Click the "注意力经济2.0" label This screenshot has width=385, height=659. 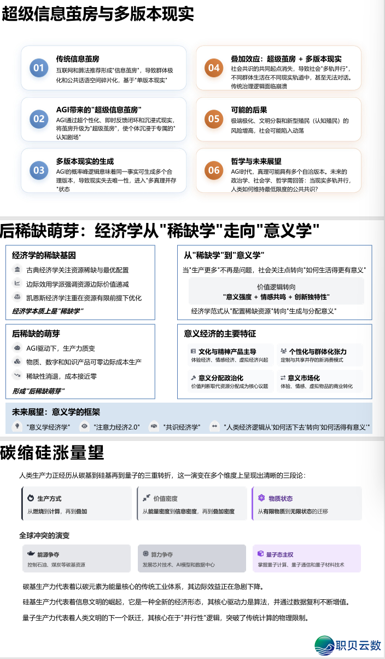tap(117, 426)
